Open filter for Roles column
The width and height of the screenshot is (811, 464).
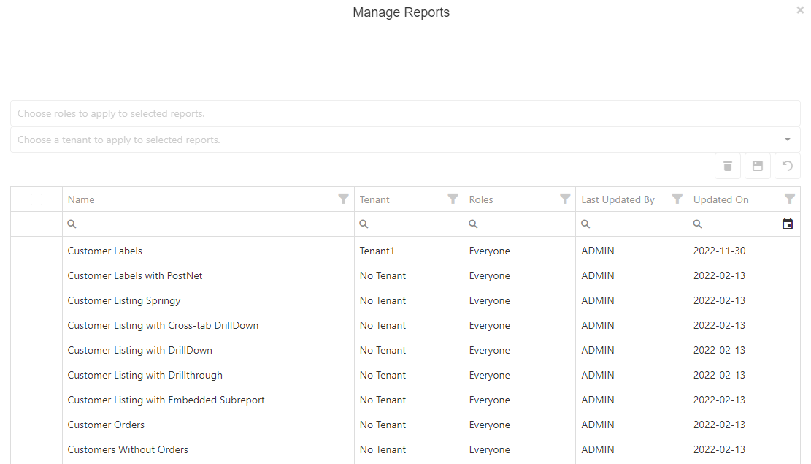[x=565, y=199]
